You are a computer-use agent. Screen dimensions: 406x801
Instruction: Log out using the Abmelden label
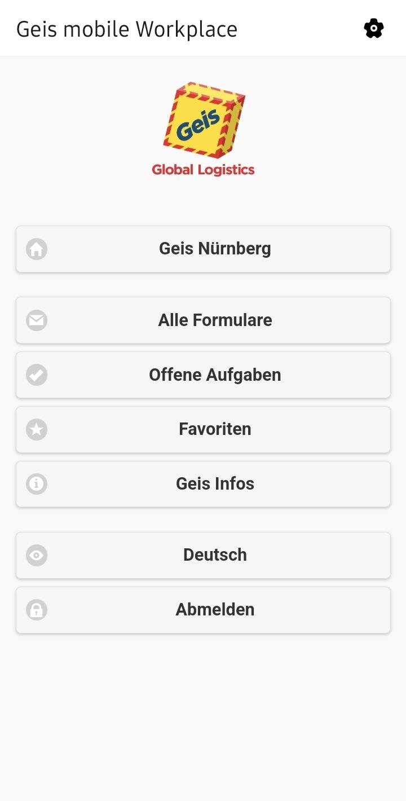click(x=215, y=610)
